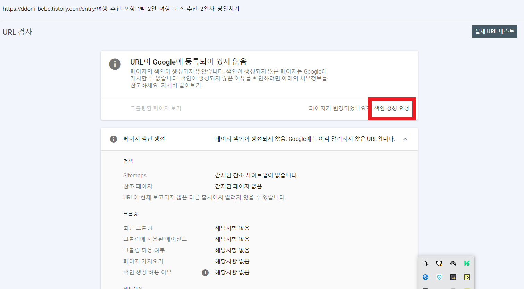Click the 참조 페이지 row label
The image size is (524, 289).
coord(138,187)
